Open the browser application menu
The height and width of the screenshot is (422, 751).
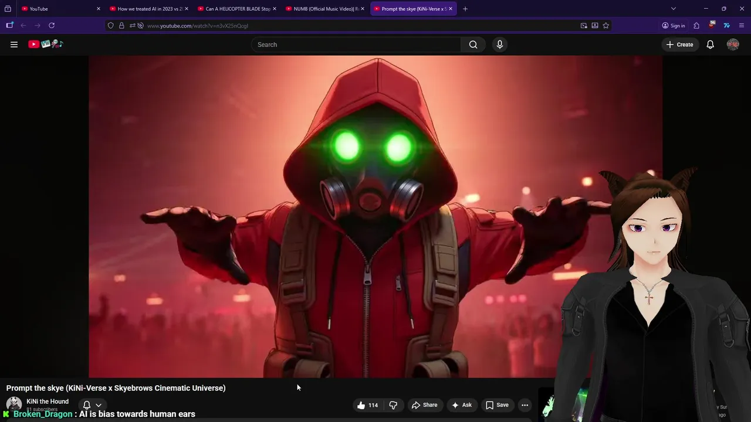tap(742, 25)
